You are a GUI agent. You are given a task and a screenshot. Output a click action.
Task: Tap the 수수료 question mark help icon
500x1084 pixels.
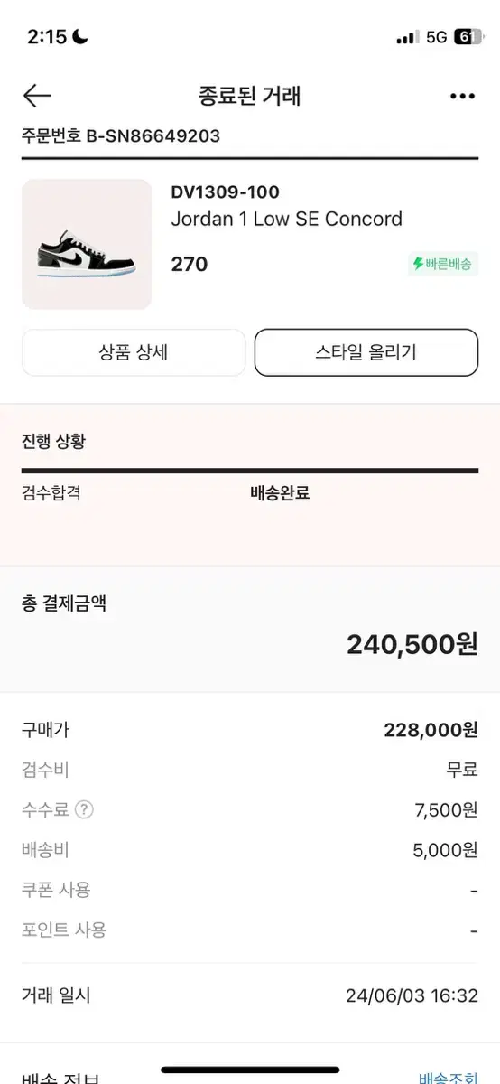pos(84,810)
